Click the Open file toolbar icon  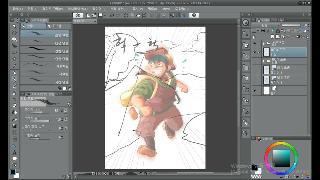point(94,16)
